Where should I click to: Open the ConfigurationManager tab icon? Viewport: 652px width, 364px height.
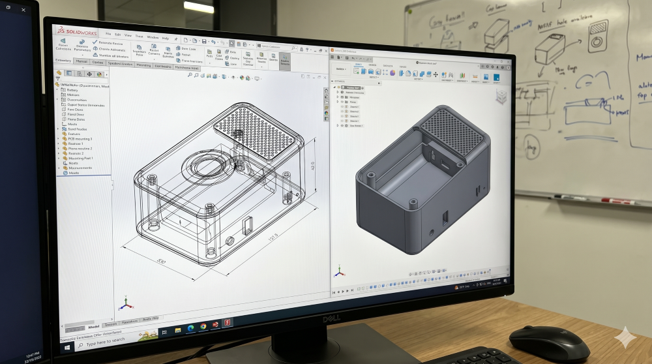point(80,74)
